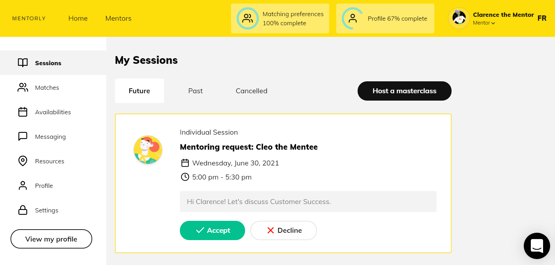
Task: Decline the mentoring request
Action: [x=284, y=230]
